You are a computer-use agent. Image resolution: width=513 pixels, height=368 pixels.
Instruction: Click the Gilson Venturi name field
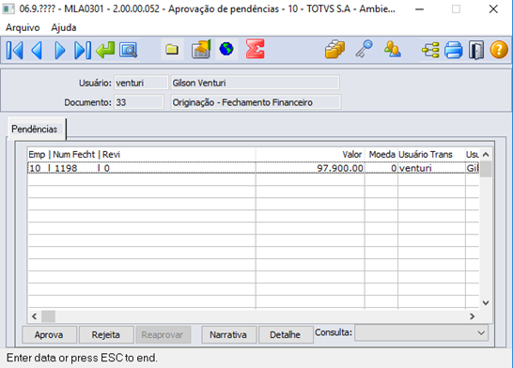(x=255, y=83)
